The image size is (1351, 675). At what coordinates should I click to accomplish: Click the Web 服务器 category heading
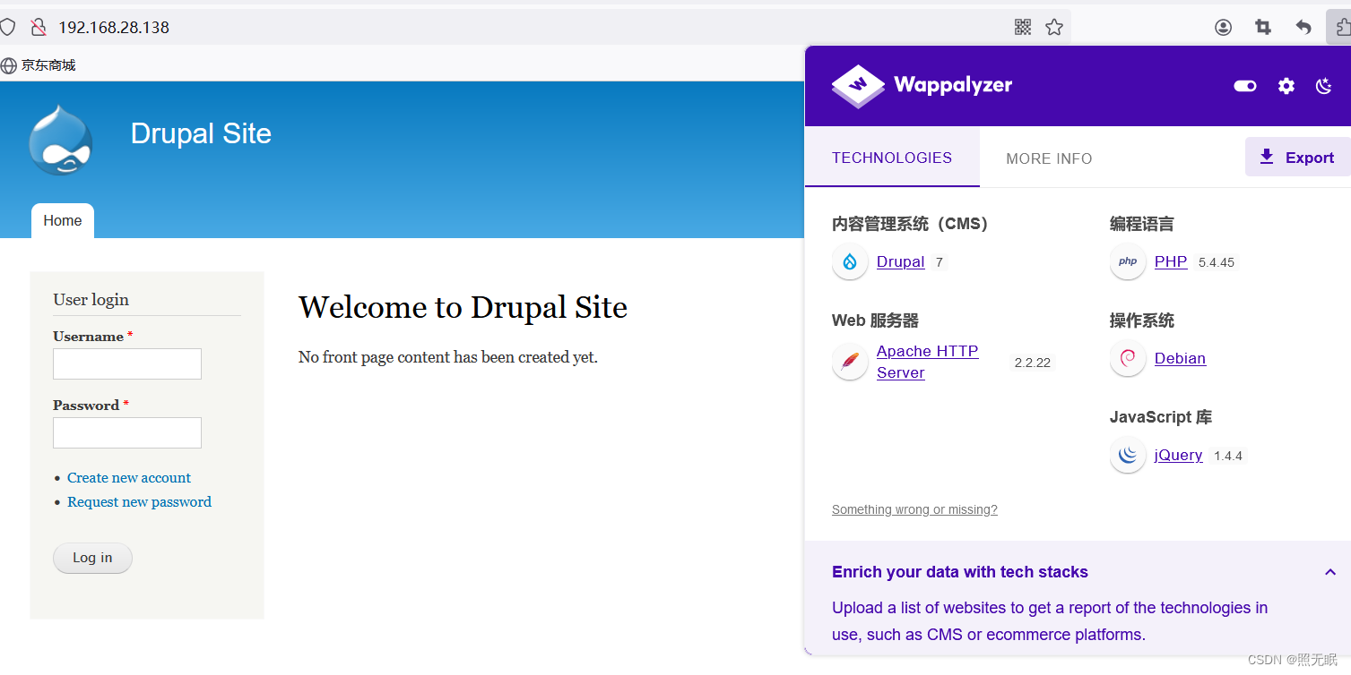(875, 320)
